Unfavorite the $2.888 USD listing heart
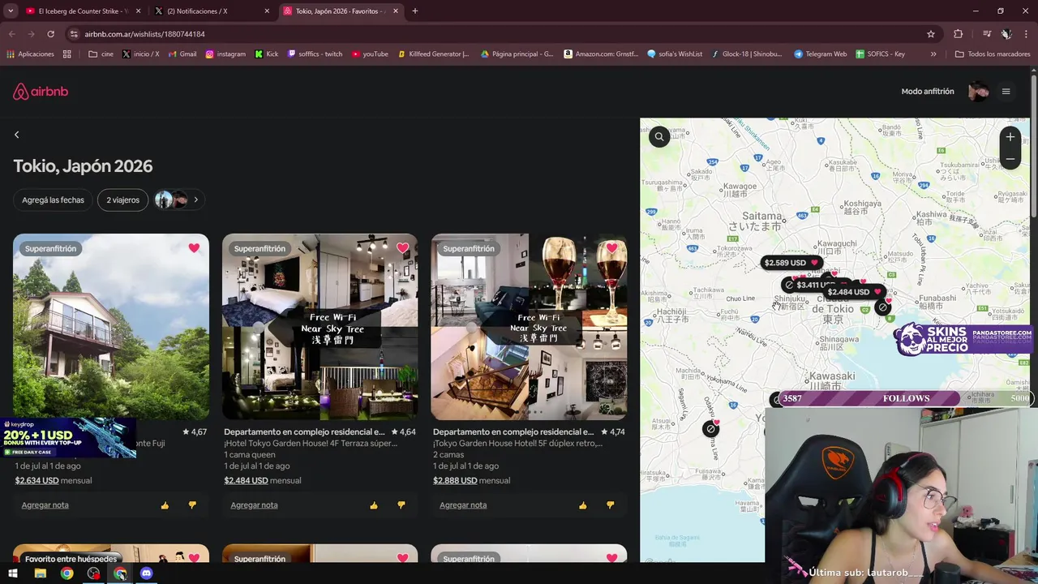Image resolution: width=1038 pixels, height=584 pixels. pos(611,248)
